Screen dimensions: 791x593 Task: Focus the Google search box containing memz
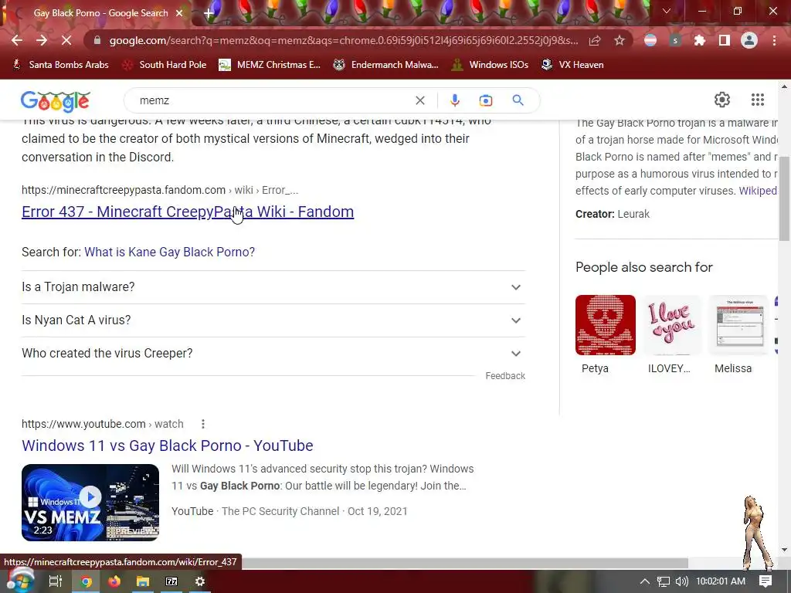273,100
